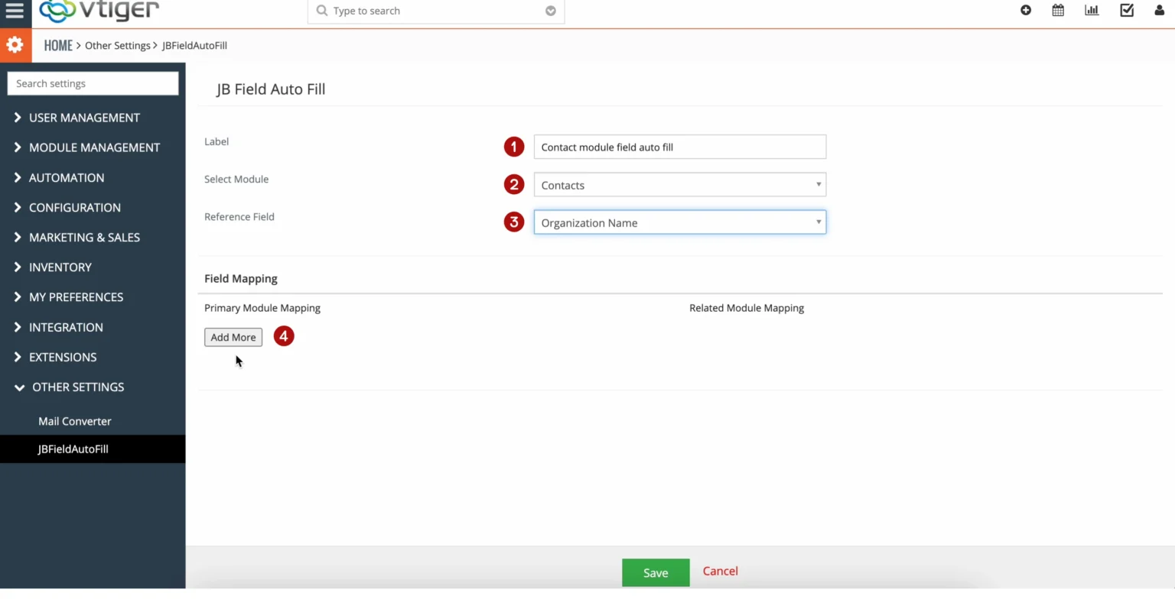Go to Mail Converter settings
The height and width of the screenshot is (609, 1175).
[x=74, y=421]
